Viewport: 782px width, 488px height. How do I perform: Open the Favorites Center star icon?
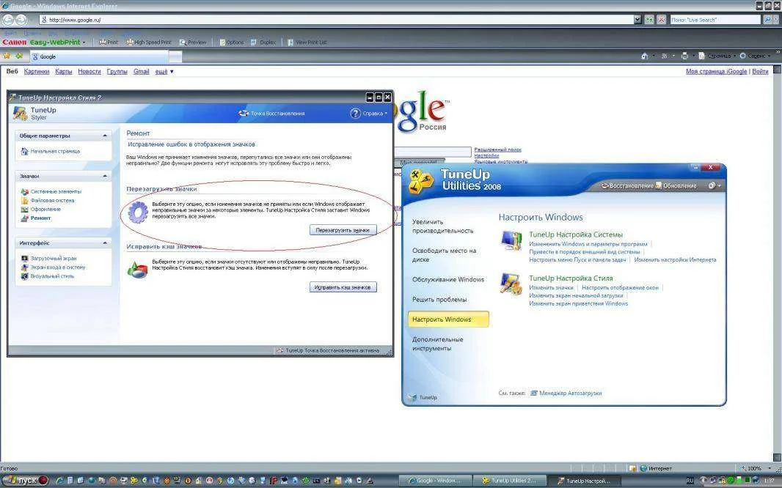[7, 56]
